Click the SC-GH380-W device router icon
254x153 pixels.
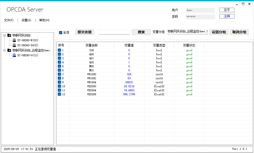tap(14, 40)
